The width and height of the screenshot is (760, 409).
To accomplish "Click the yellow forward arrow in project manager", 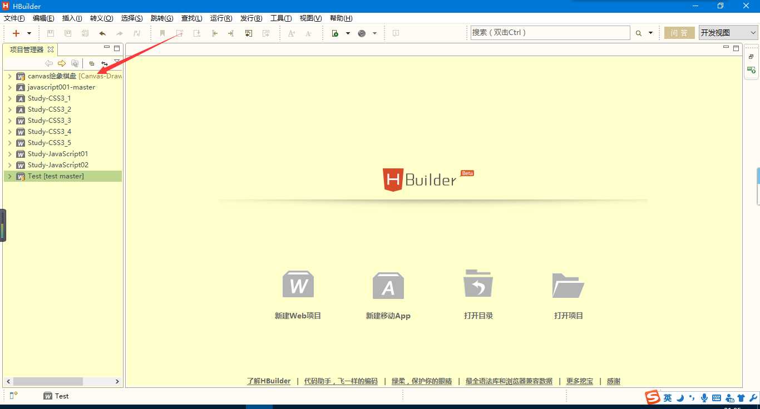I will click(x=62, y=63).
